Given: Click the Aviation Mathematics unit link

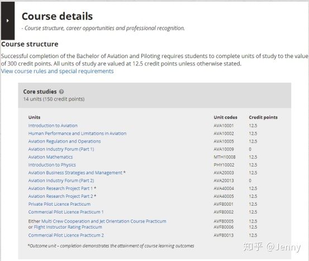Looking at the screenshot, I should tap(50, 157).
